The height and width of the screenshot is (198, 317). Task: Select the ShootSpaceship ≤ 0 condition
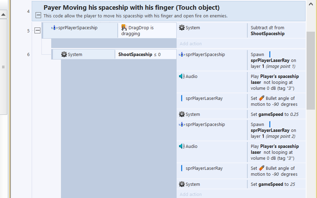(139, 54)
